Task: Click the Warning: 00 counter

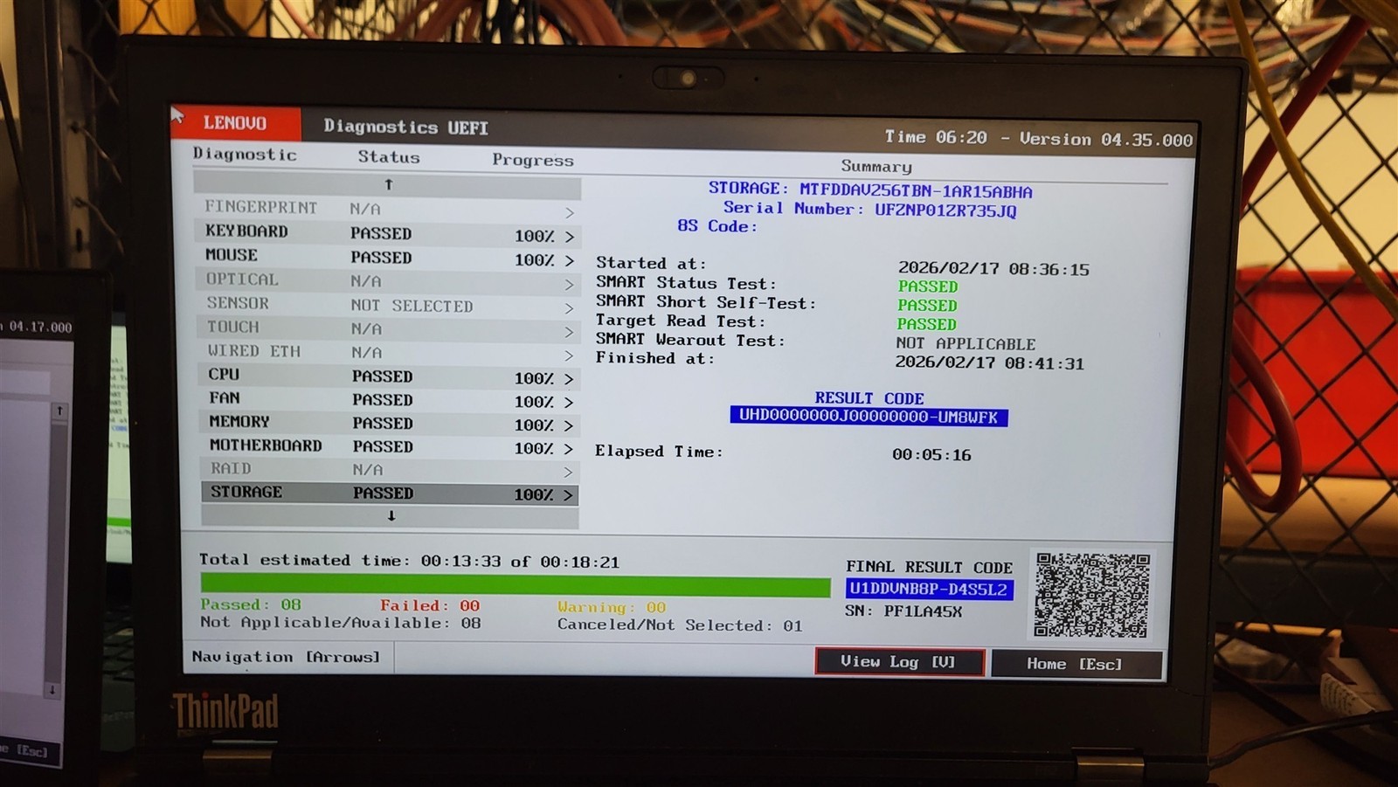Action: (x=612, y=607)
